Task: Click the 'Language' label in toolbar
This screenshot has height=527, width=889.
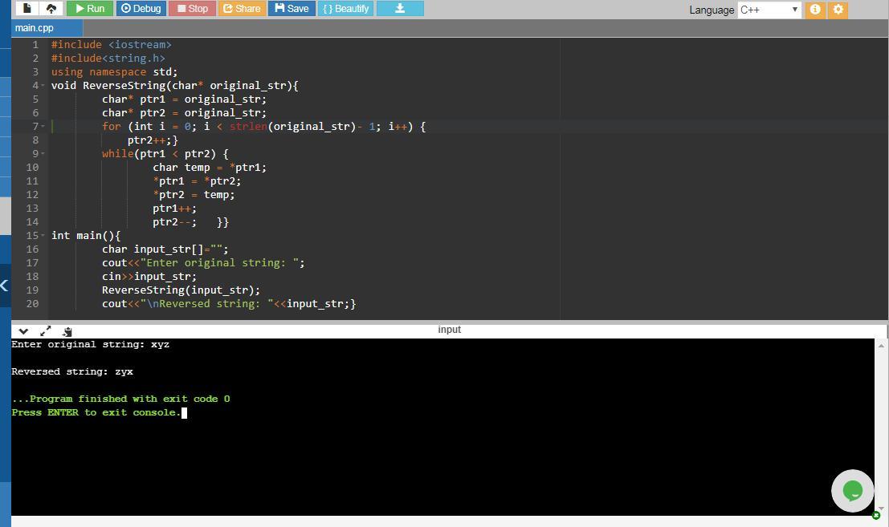Action: [711, 10]
